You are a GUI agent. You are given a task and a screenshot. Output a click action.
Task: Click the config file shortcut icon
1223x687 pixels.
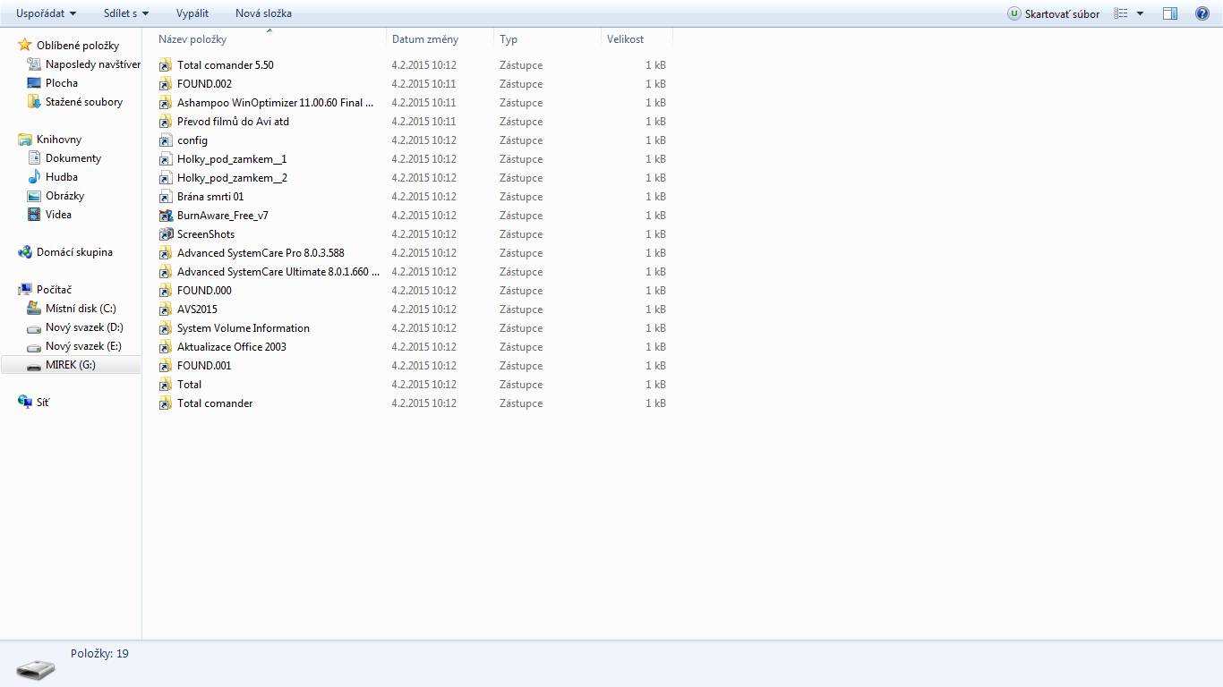pos(165,140)
